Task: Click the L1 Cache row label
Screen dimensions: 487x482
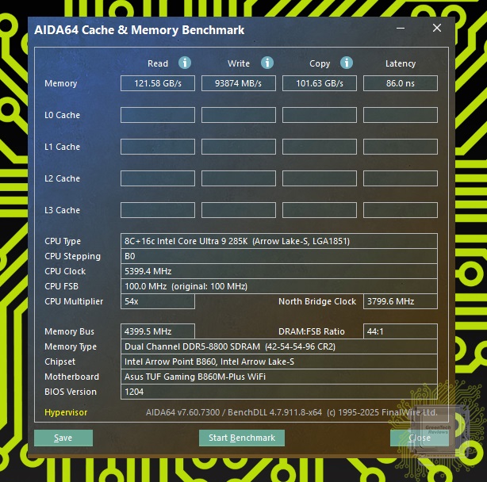Action: click(x=62, y=147)
